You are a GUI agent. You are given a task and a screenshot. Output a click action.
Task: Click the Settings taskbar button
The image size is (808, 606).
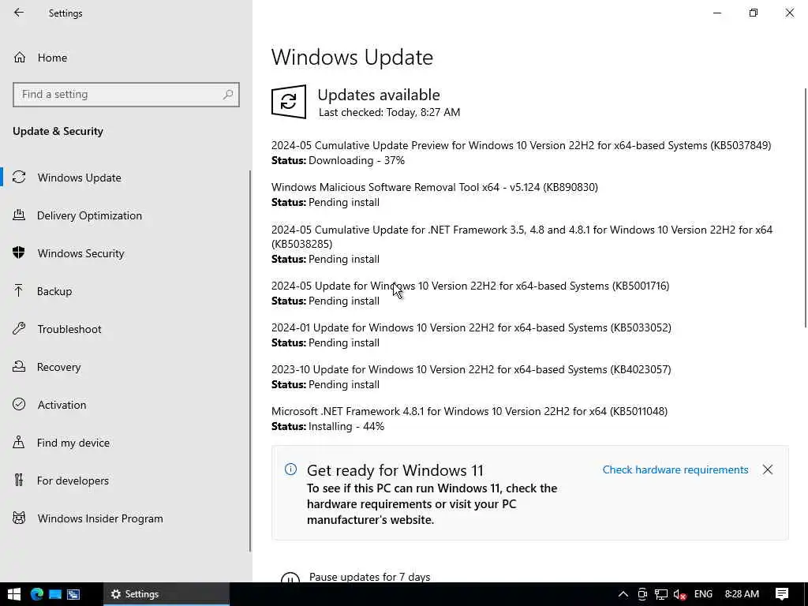166,594
